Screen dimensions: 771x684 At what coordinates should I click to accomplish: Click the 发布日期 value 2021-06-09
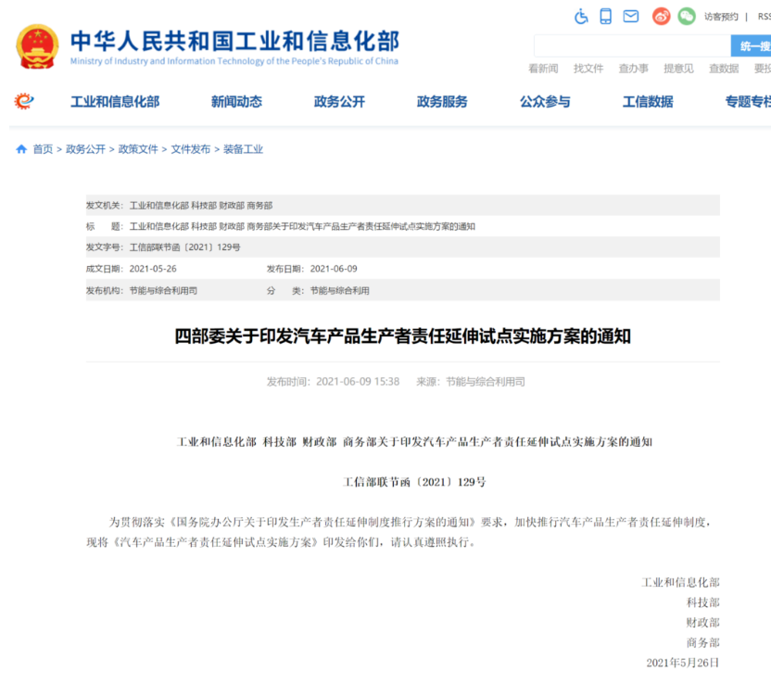tap(334, 269)
